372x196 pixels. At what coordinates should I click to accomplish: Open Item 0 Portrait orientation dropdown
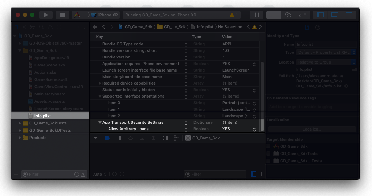tap(254, 103)
